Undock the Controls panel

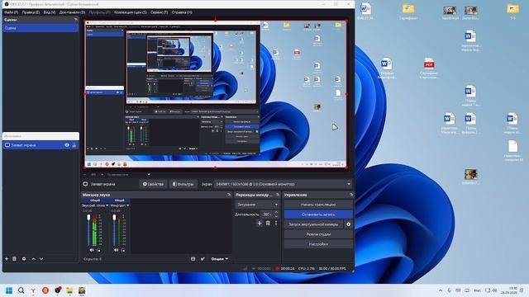350,195
